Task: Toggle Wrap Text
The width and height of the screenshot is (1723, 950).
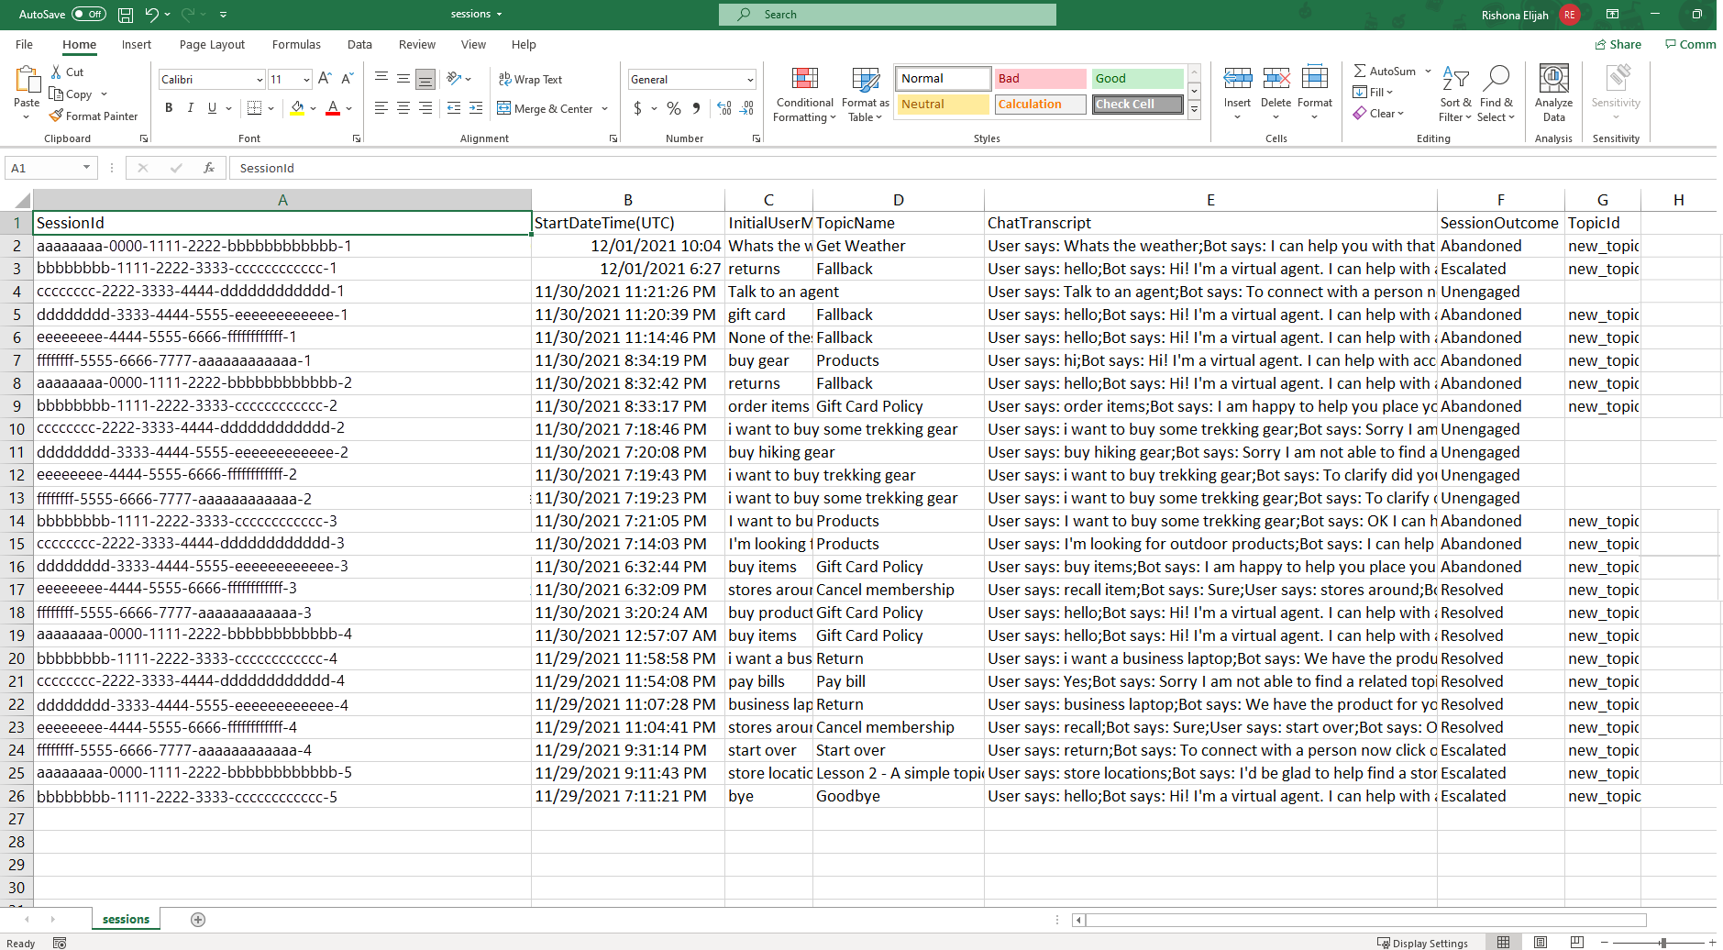Action: tap(530, 80)
